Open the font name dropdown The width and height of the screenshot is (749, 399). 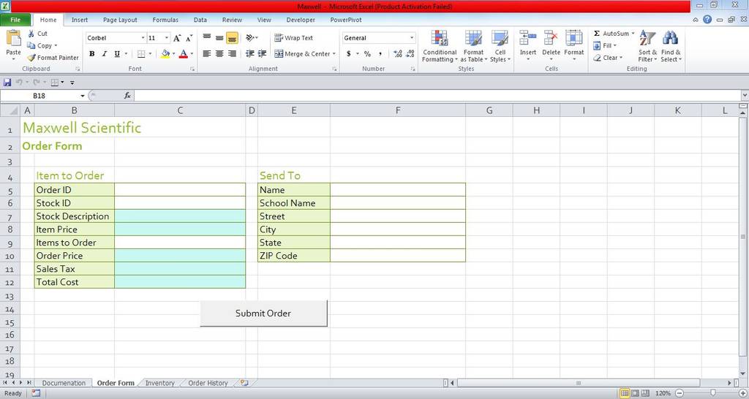click(x=143, y=38)
